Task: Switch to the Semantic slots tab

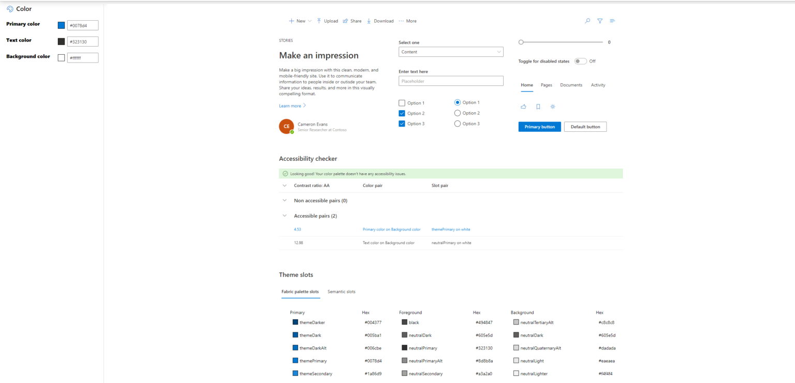Action: click(341, 291)
